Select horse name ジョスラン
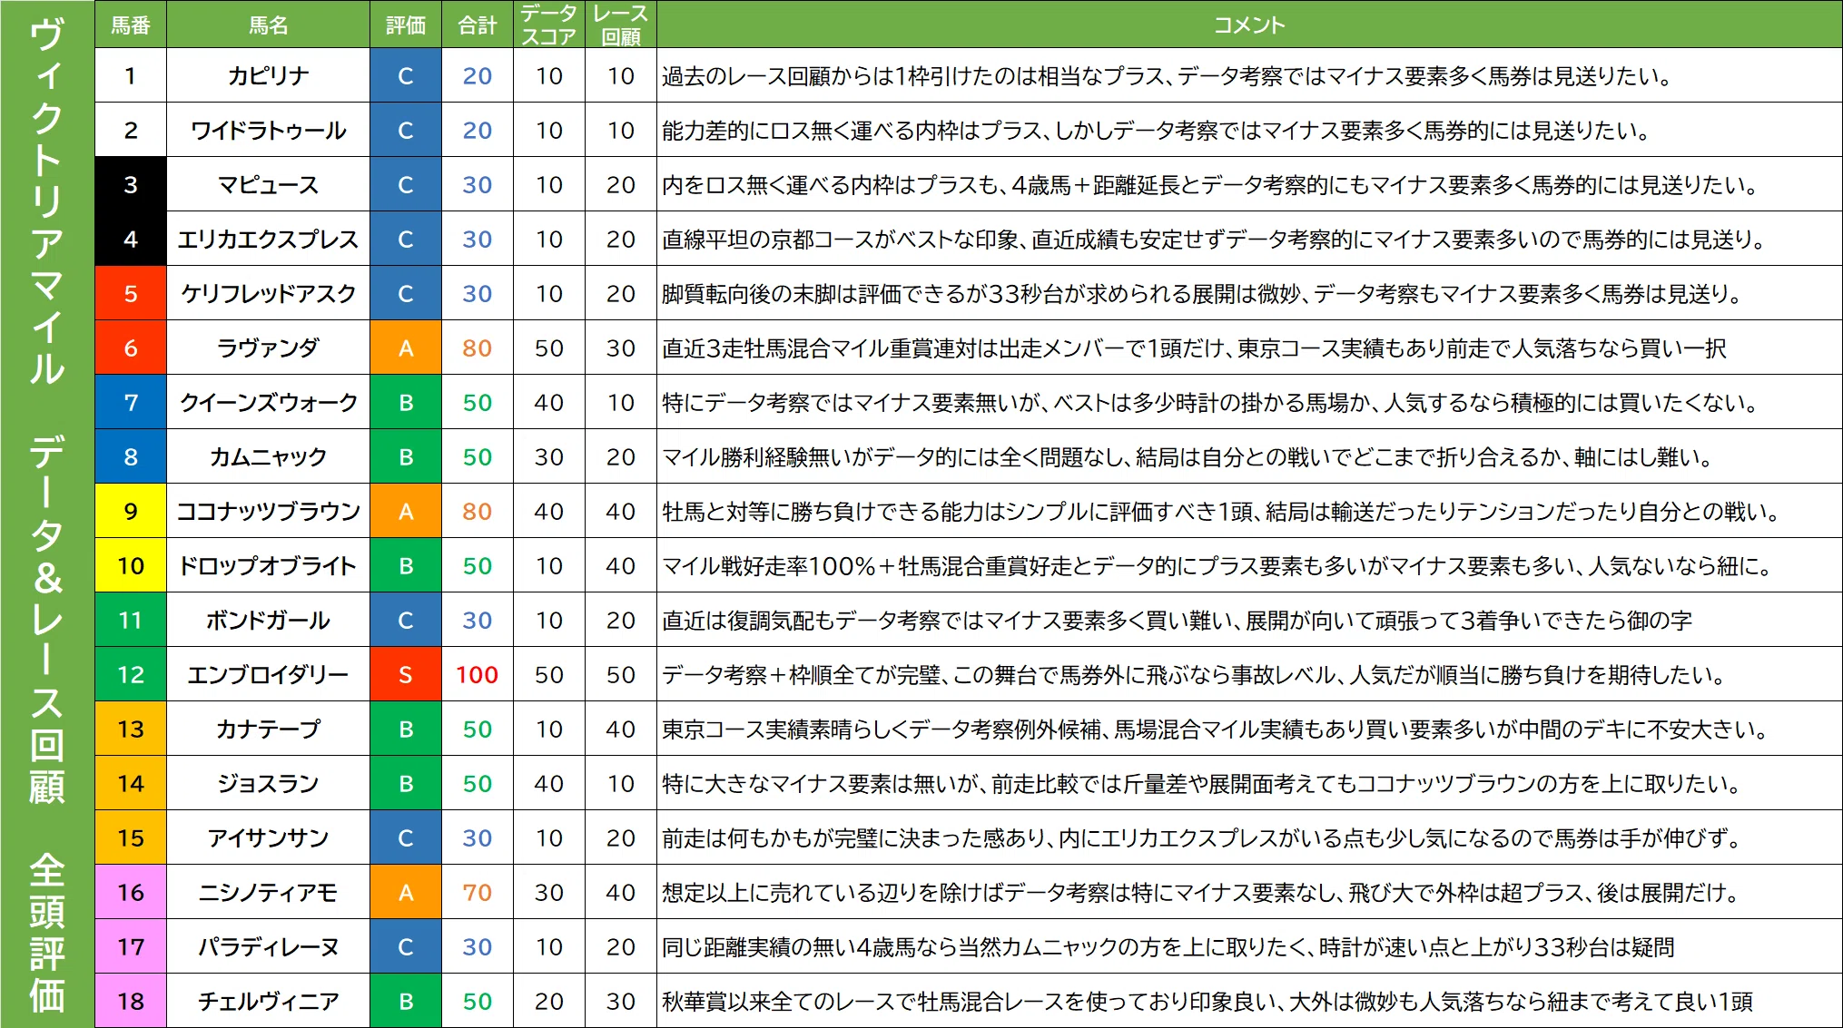 coord(268,783)
